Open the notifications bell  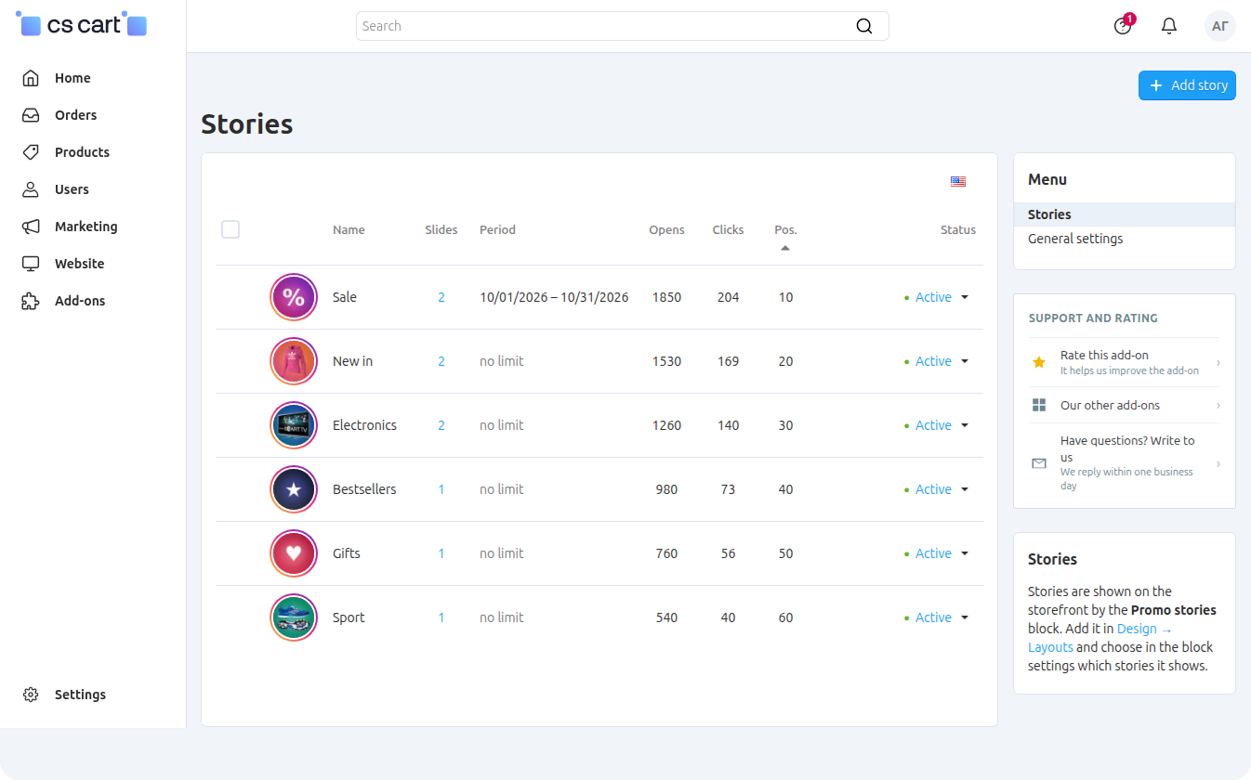tap(1169, 26)
